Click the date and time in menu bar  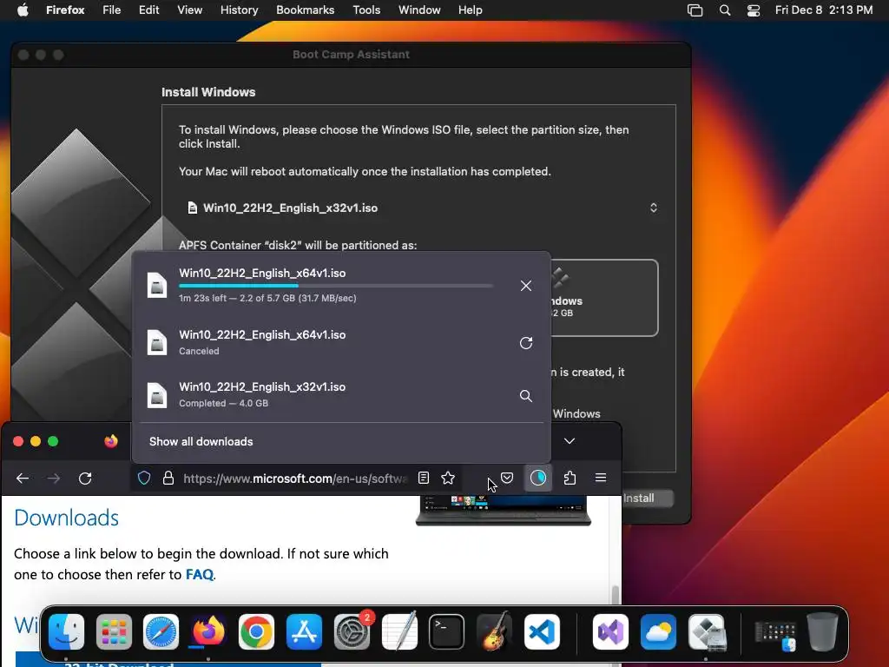point(824,10)
